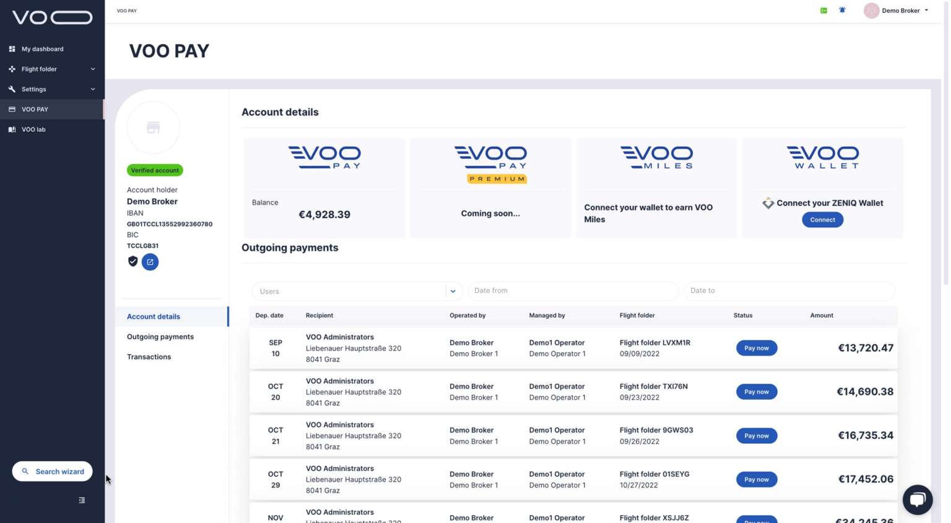Image resolution: width=951 pixels, height=523 pixels.
Task: Click the notification bell icon
Action: (x=842, y=10)
